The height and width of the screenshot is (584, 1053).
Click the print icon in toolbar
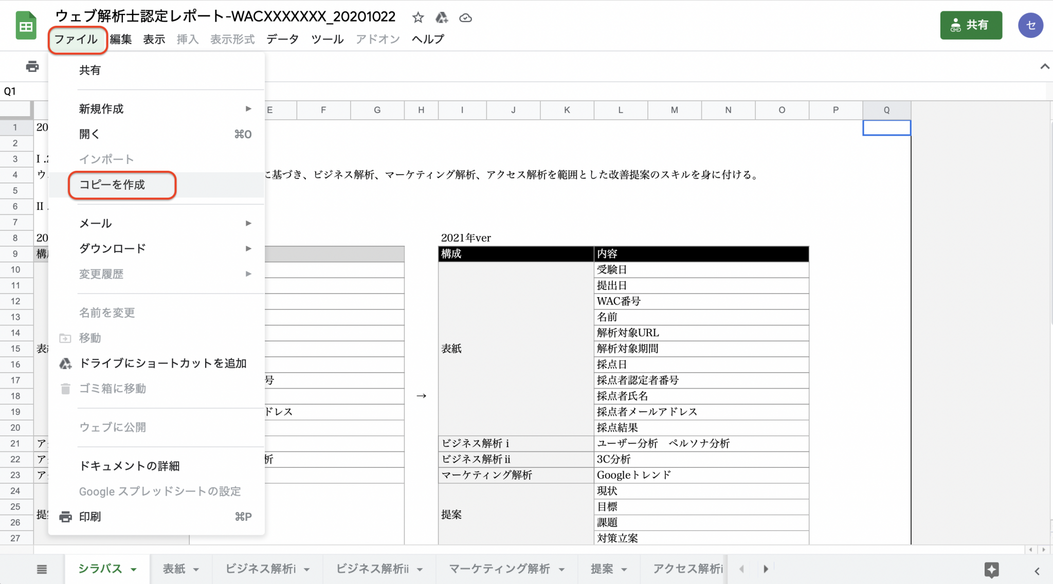(x=32, y=66)
